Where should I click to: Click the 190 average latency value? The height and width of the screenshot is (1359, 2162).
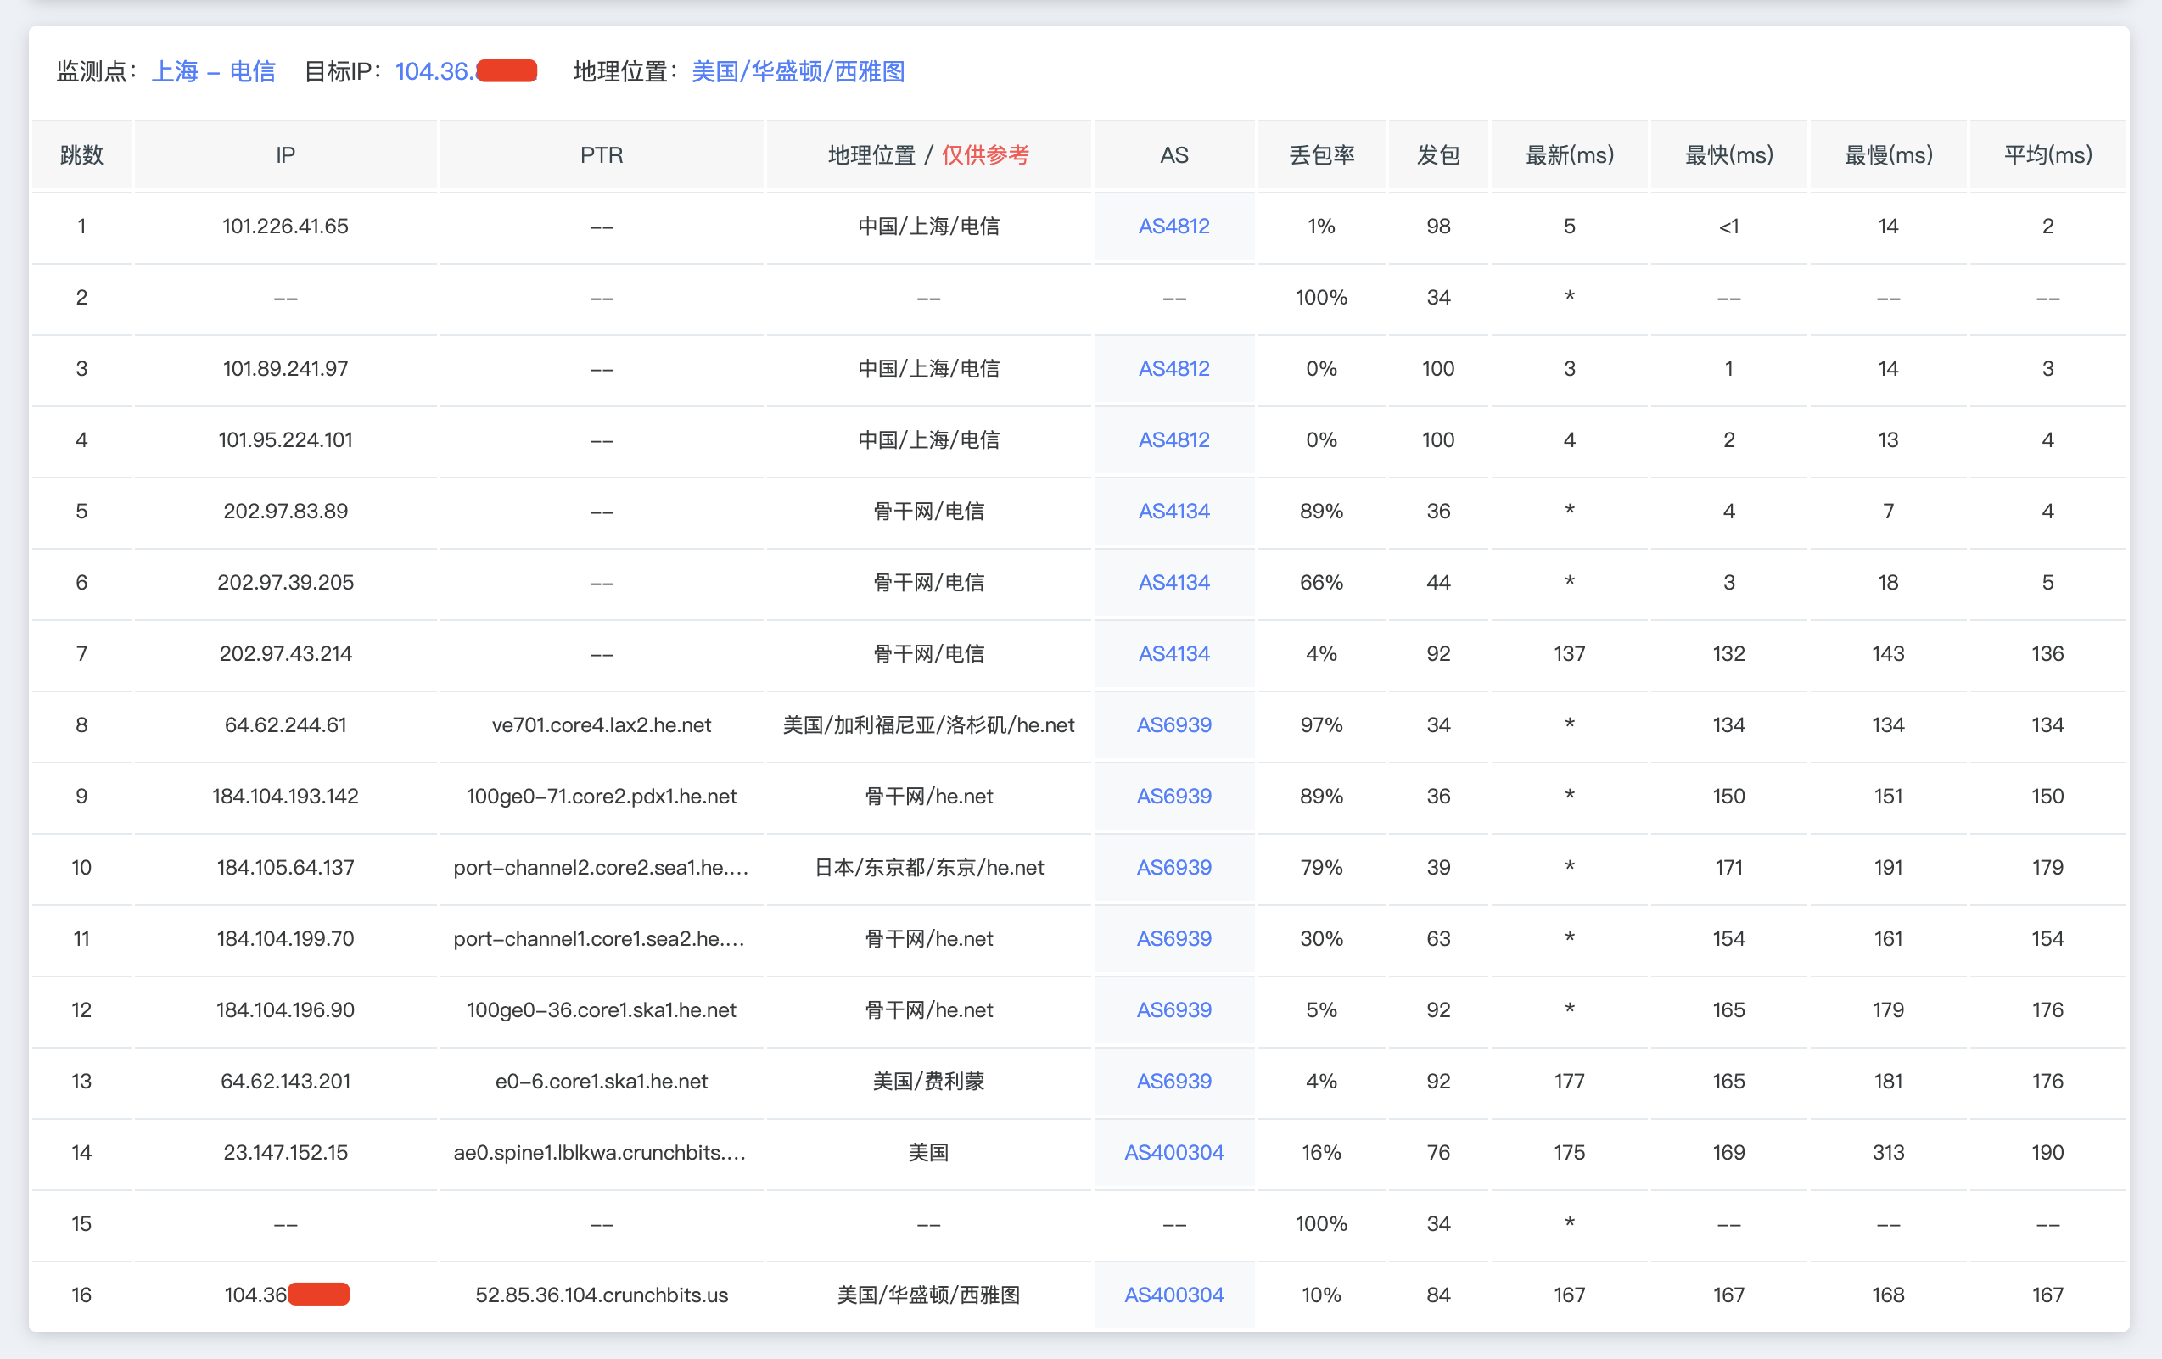coord(2048,1153)
